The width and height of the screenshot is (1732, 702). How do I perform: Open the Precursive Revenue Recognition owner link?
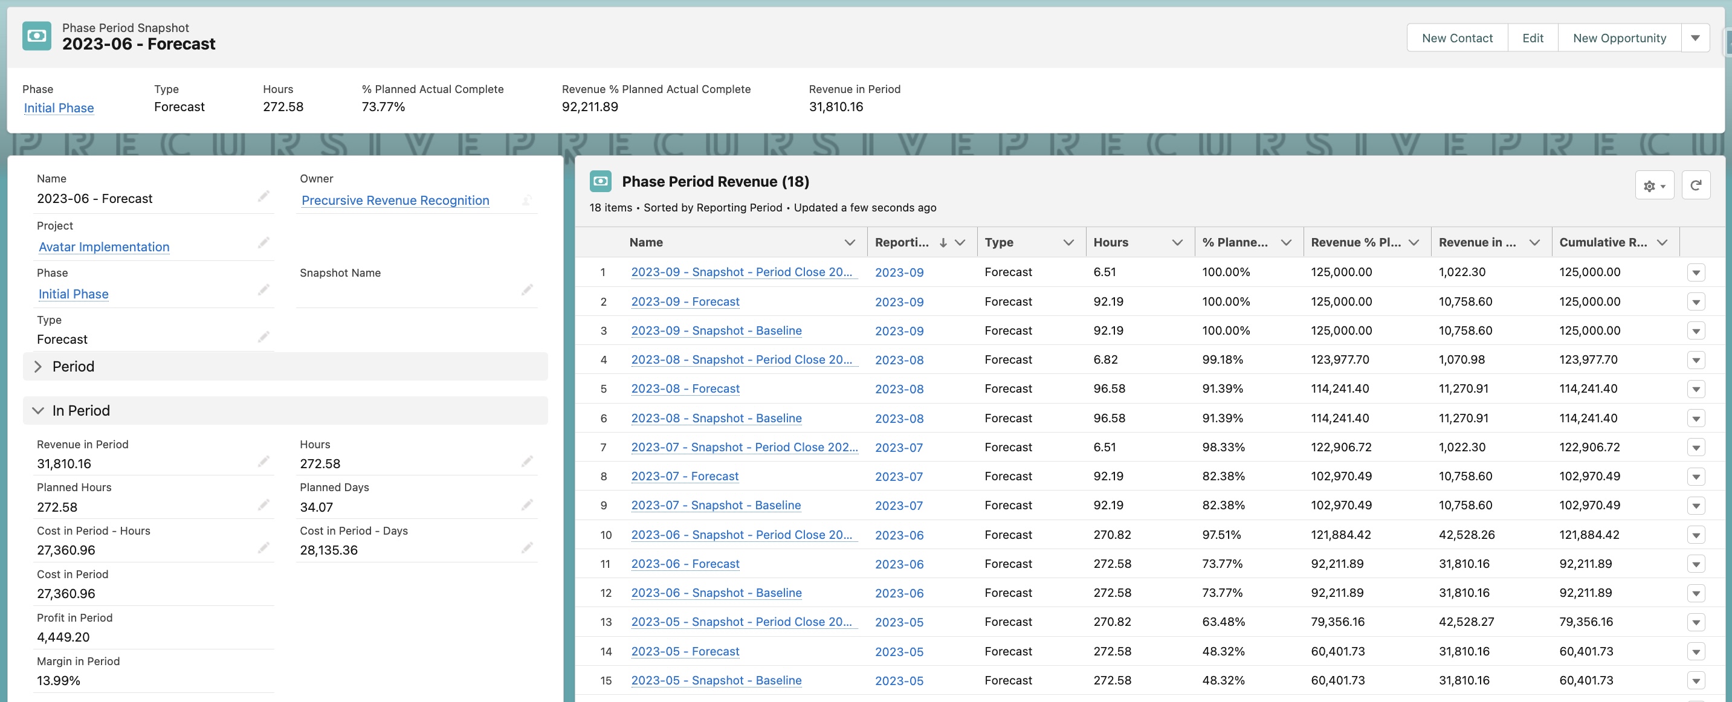[395, 200]
